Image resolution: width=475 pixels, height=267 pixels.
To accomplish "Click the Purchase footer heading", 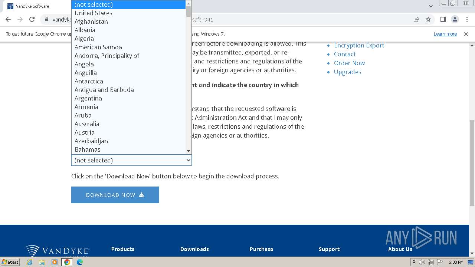I will [261, 249].
